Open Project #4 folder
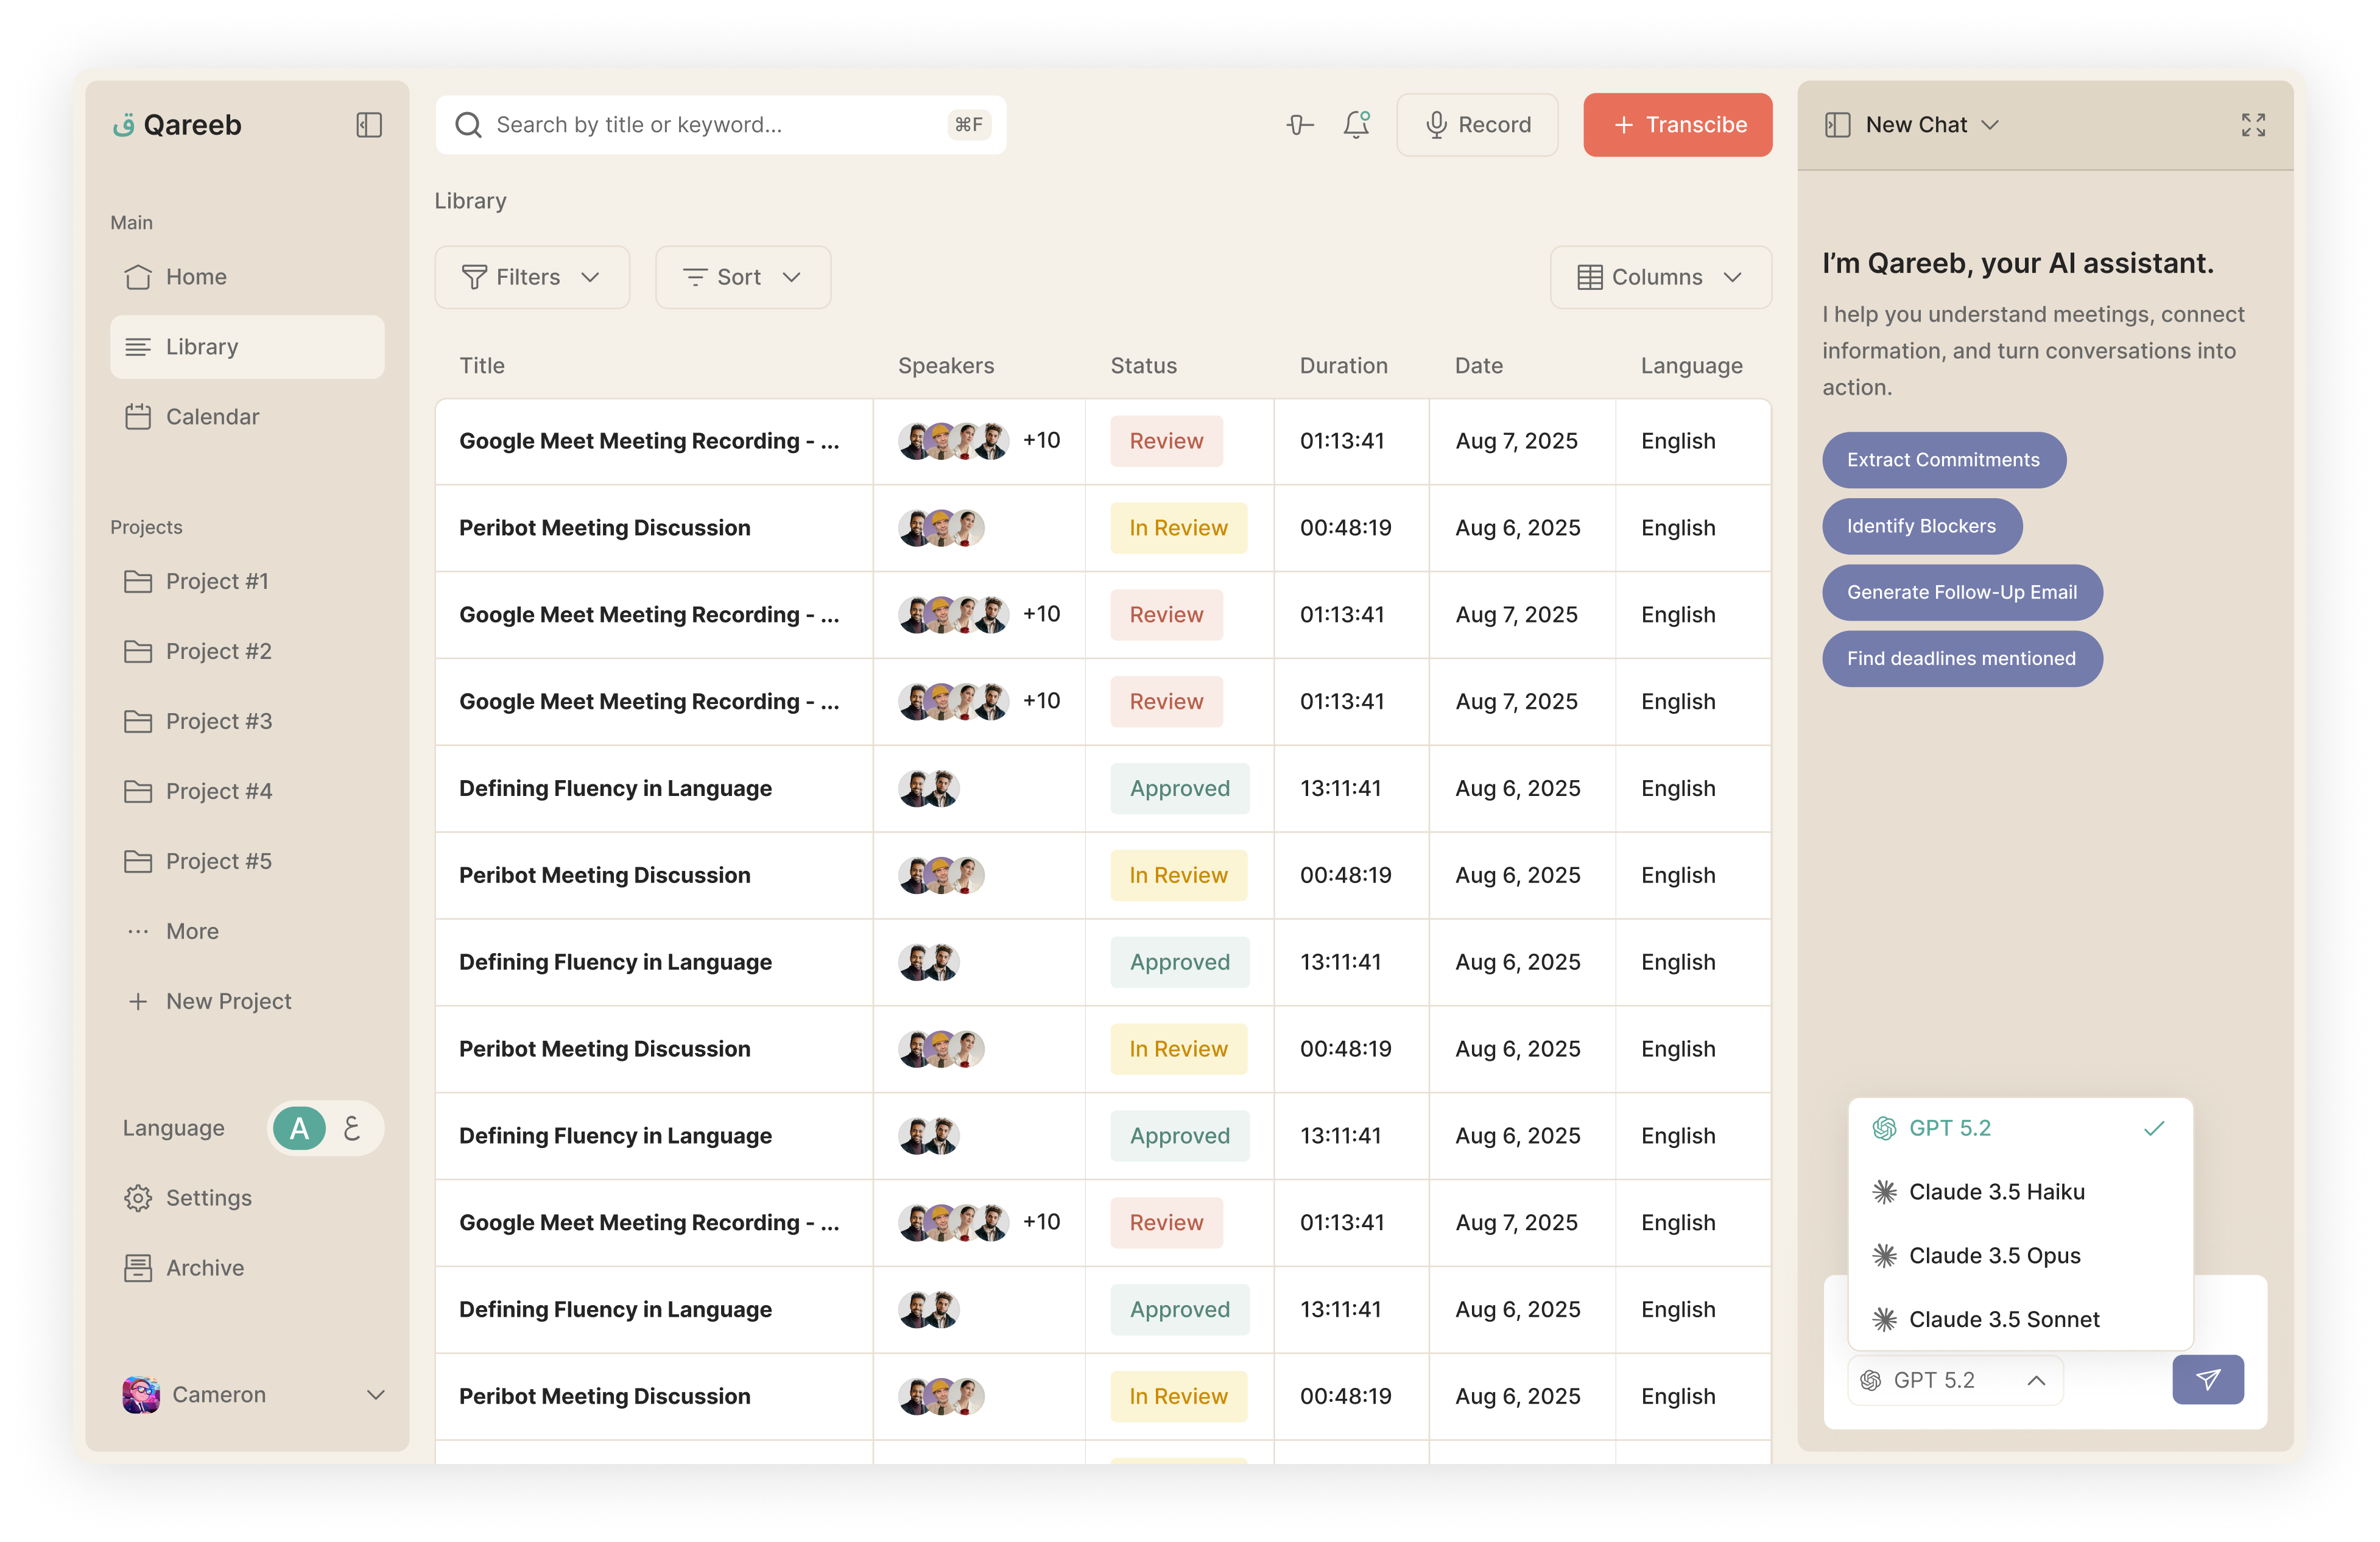 (x=247, y=791)
